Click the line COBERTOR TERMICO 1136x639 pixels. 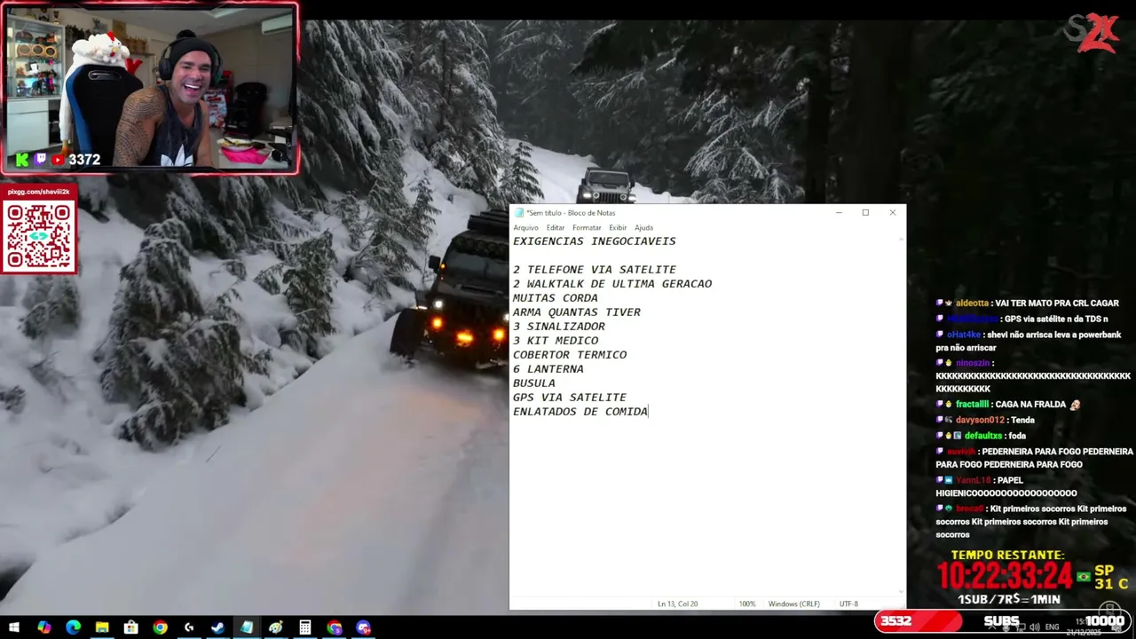pyautogui.click(x=569, y=355)
